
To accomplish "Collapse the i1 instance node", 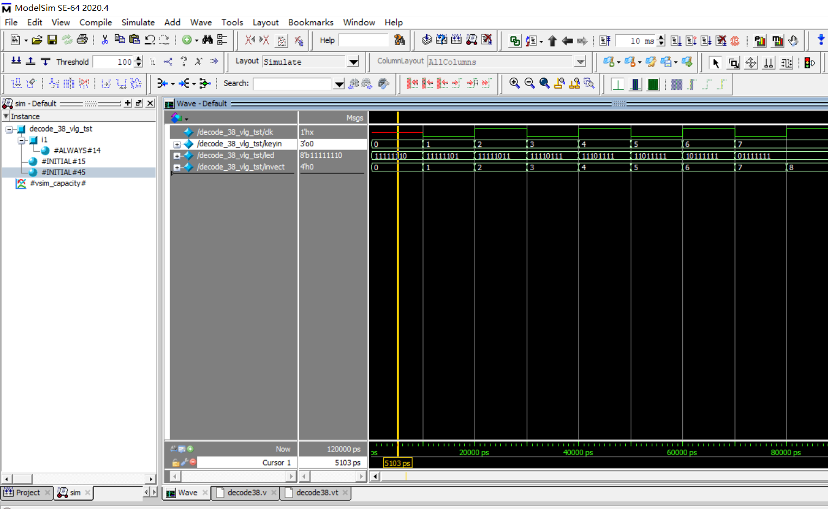I will click(21, 140).
